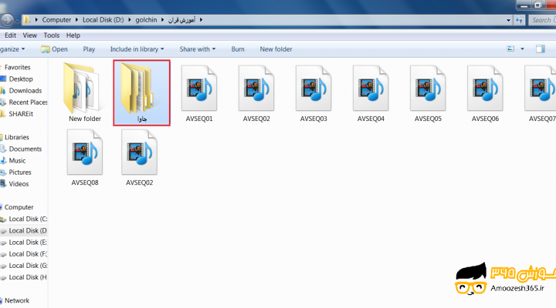Select the AVSEQ08 video file
556x308 pixels.
(x=85, y=157)
